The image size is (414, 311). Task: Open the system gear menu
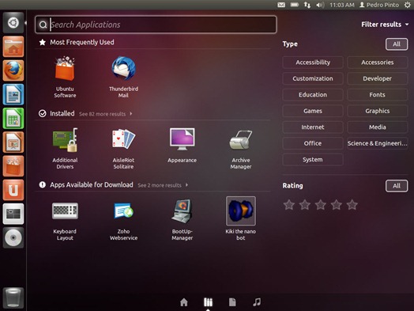click(408, 5)
